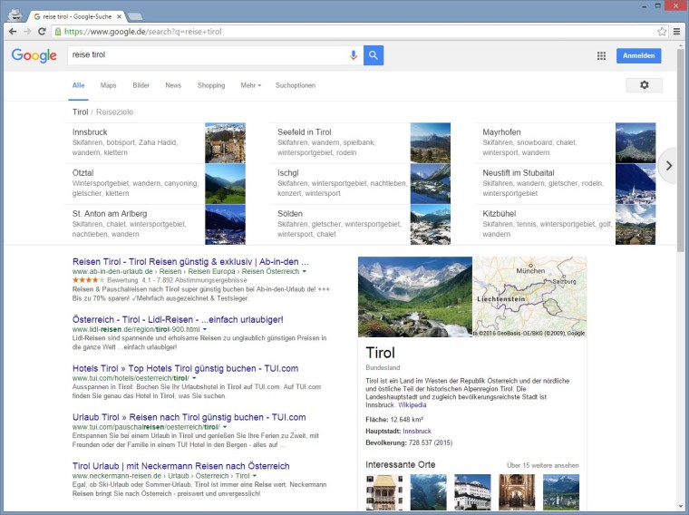Open the Sölden destination card
Viewport: 689px width, 515px height.
pyautogui.click(x=360, y=225)
